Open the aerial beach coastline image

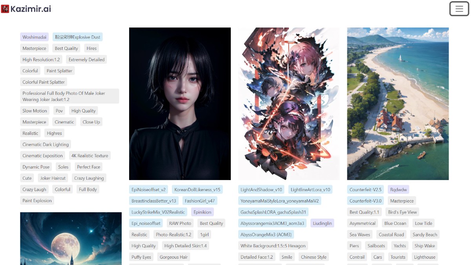[398, 104]
